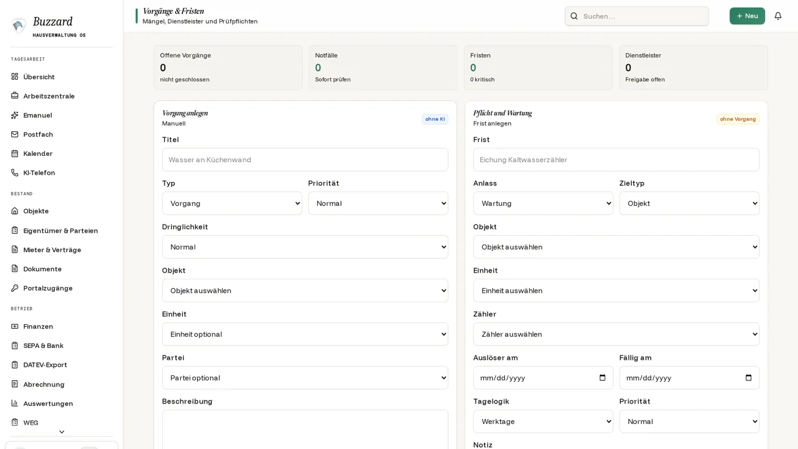Open the notifications bell

778,16
